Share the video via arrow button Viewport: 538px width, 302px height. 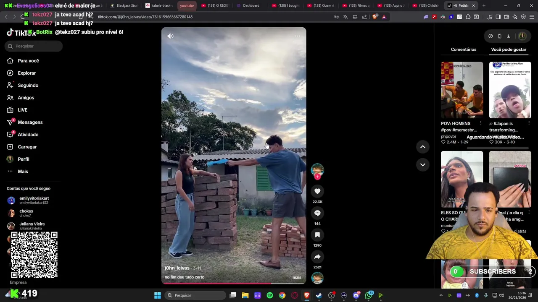coord(317,257)
